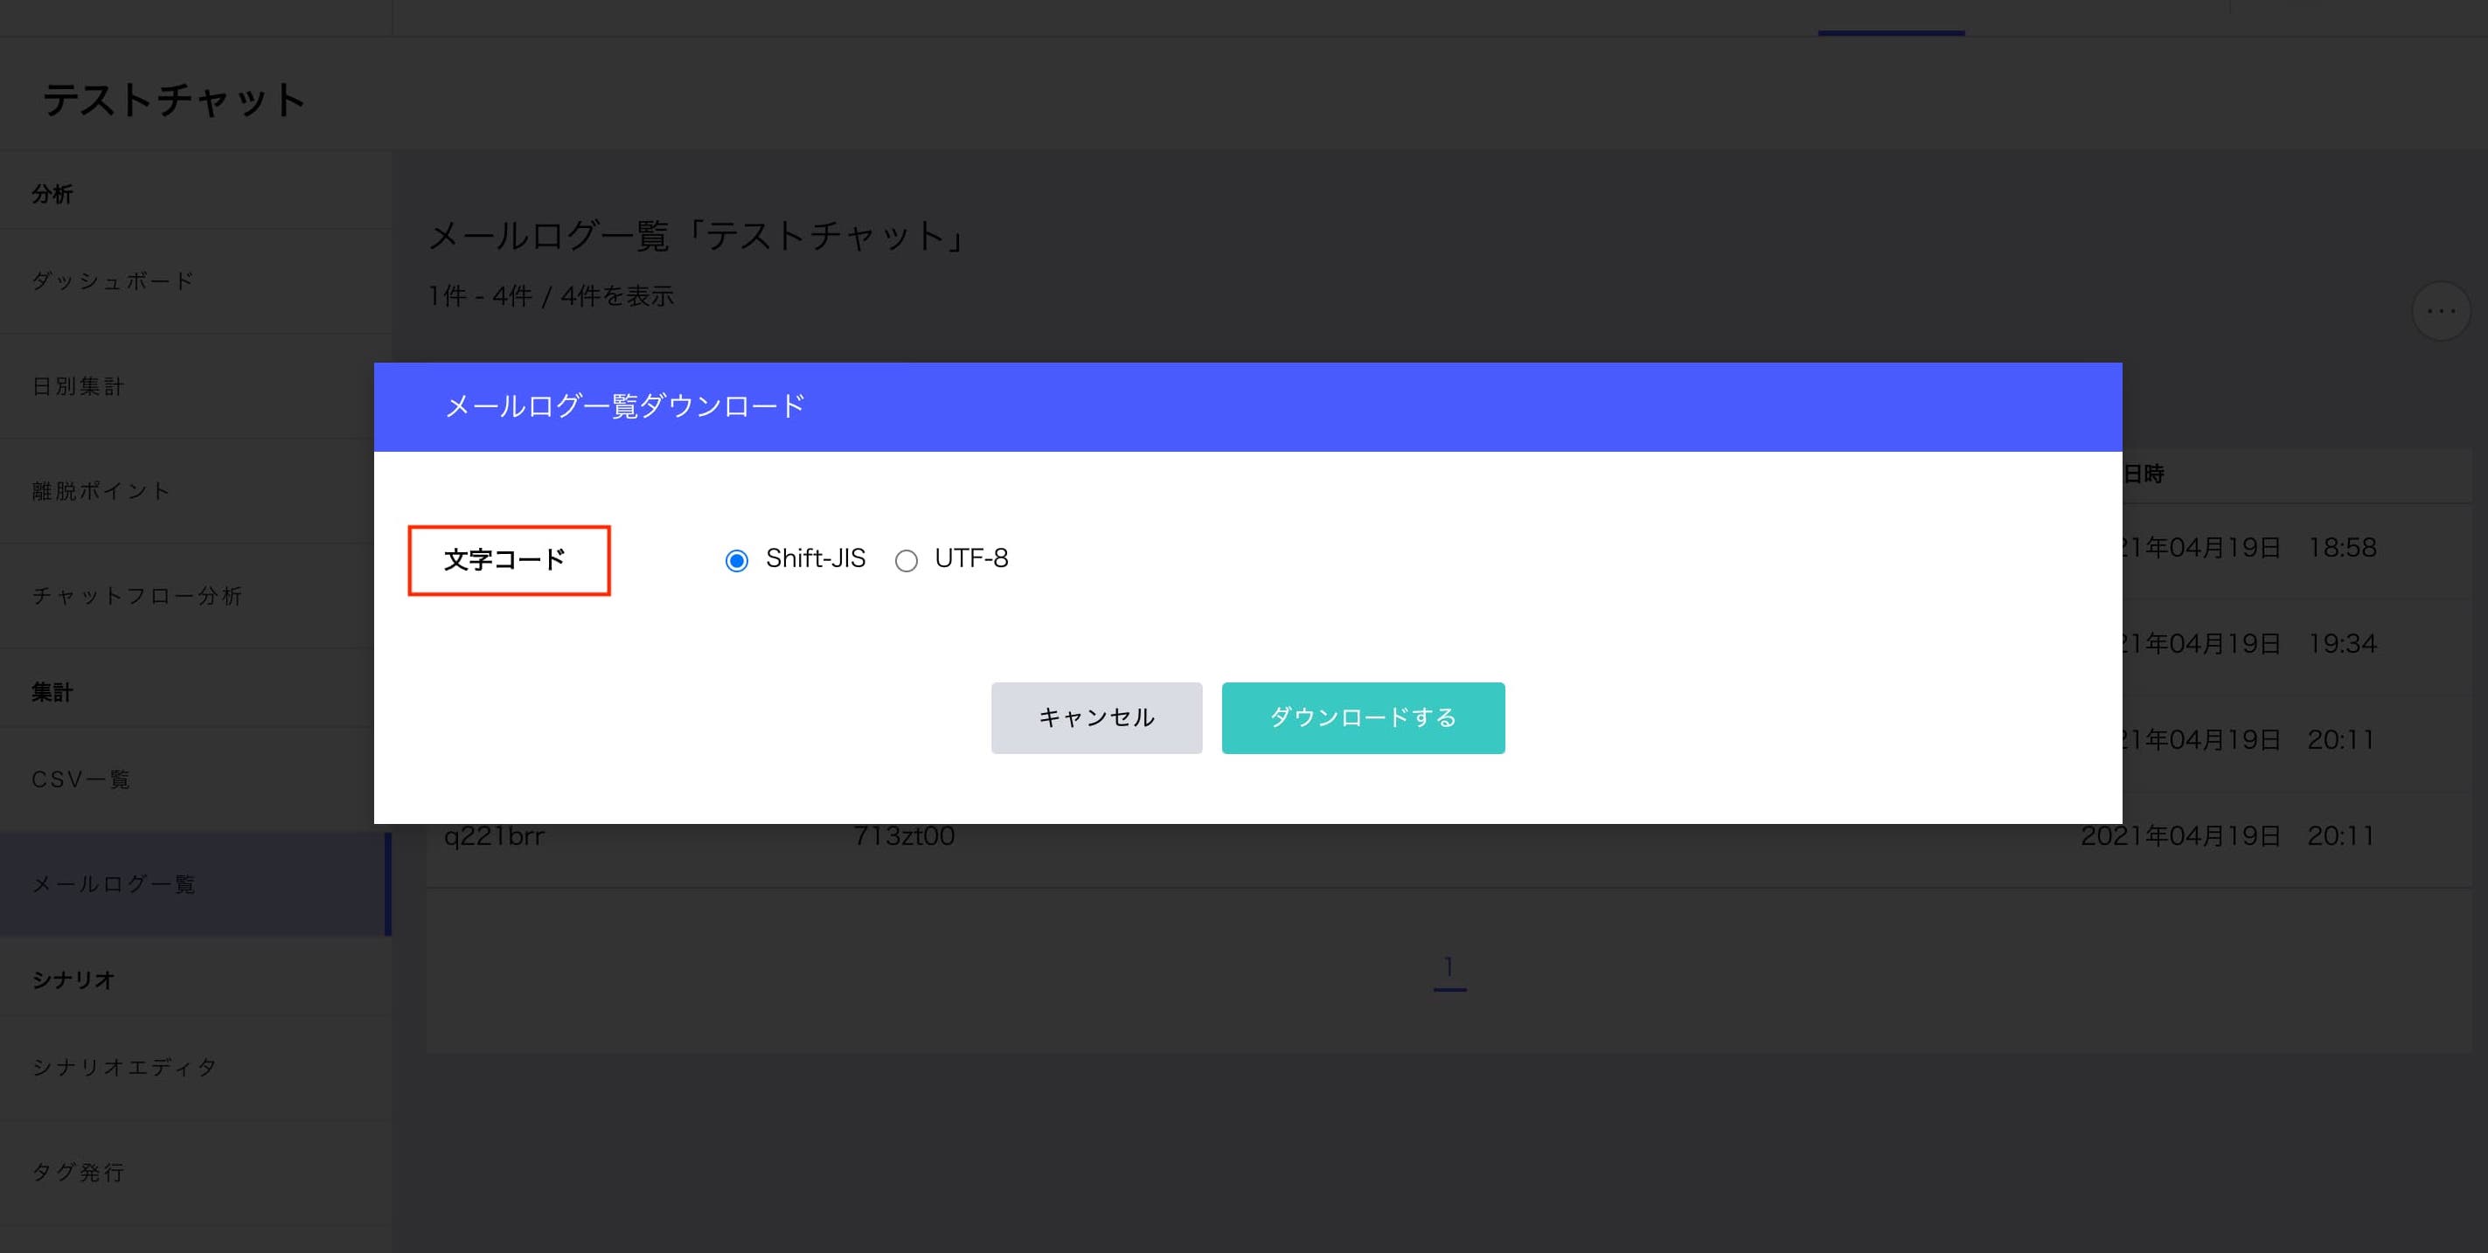Open CSV一覧 in the sidebar
This screenshot has width=2488, height=1253.
(196, 779)
